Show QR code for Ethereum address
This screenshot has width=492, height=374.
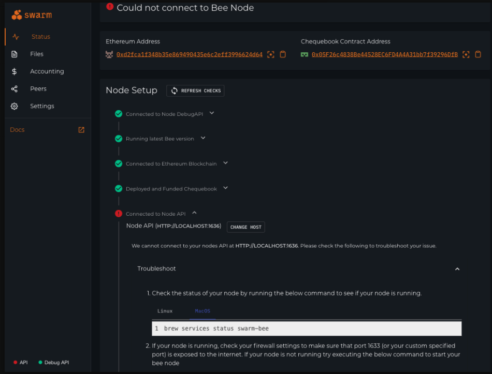point(270,54)
